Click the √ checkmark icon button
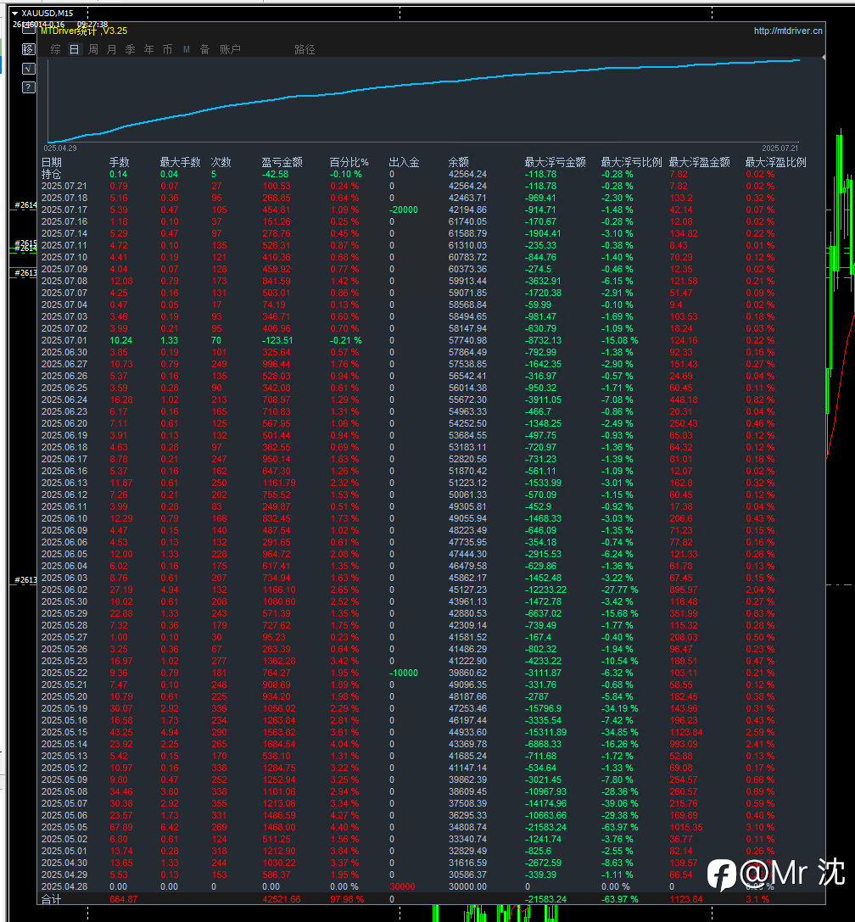The width and height of the screenshot is (855, 922). click(x=28, y=69)
